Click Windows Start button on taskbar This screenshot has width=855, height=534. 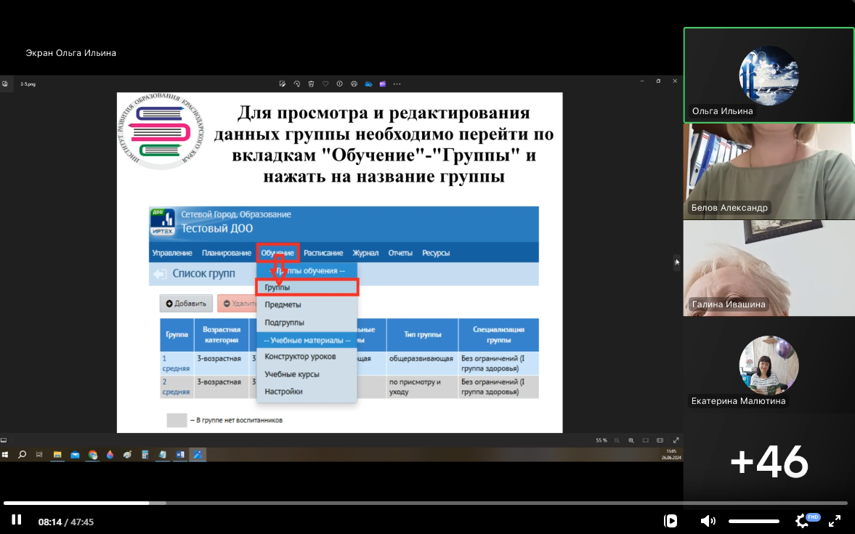coord(6,455)
